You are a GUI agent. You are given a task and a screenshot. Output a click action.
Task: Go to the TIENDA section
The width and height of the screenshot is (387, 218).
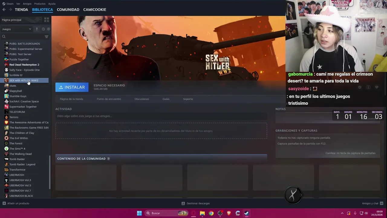(21, 10)
